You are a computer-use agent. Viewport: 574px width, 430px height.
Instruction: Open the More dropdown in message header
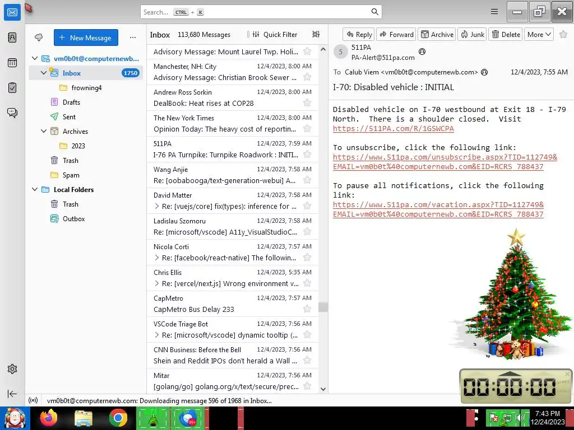click(539, 34)
